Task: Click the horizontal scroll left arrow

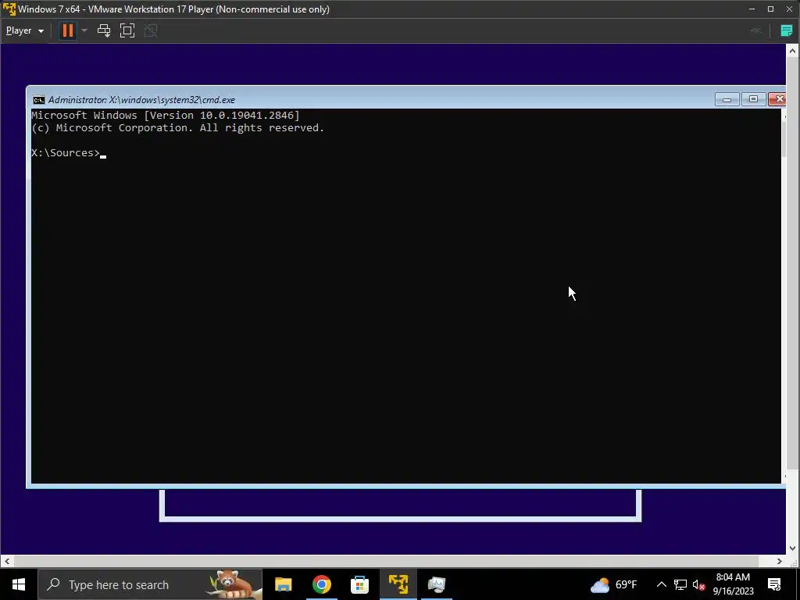Action: 6,561
